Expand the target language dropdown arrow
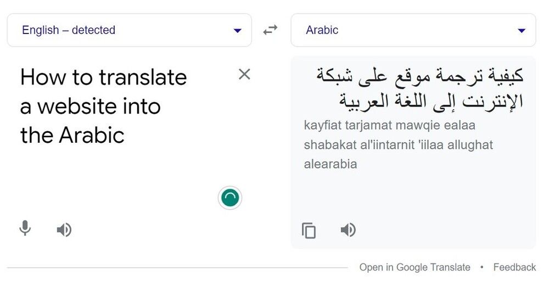Image resolution: width=549 pixels, height=281 pixels. click(x=522, y=31)
